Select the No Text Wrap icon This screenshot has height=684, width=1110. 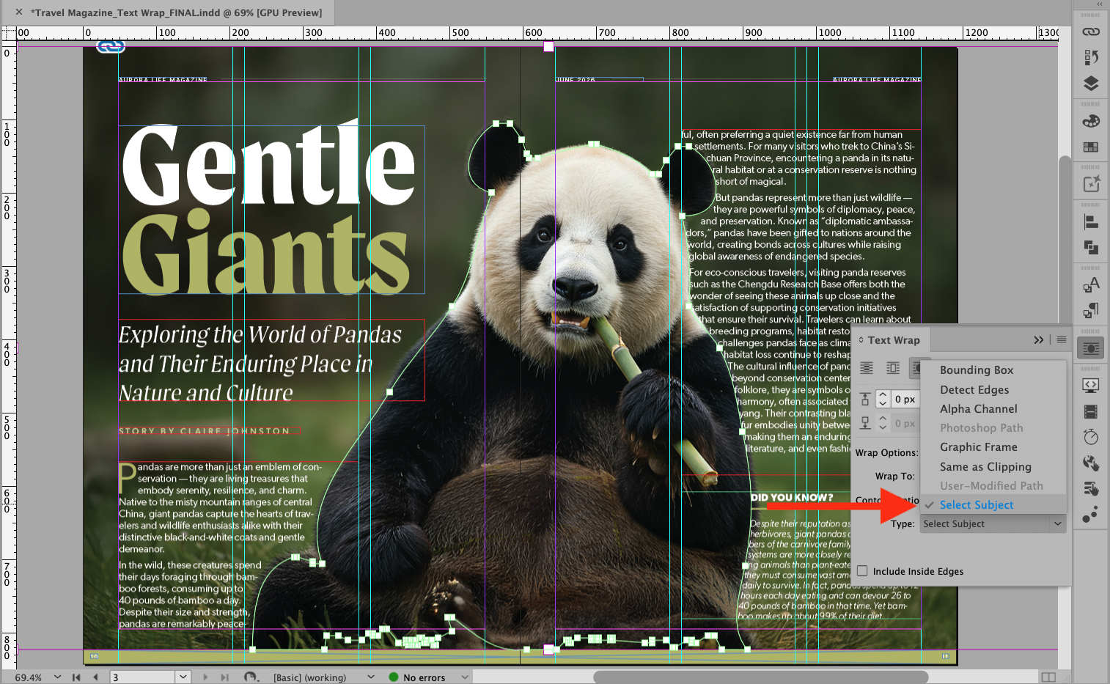867,367
